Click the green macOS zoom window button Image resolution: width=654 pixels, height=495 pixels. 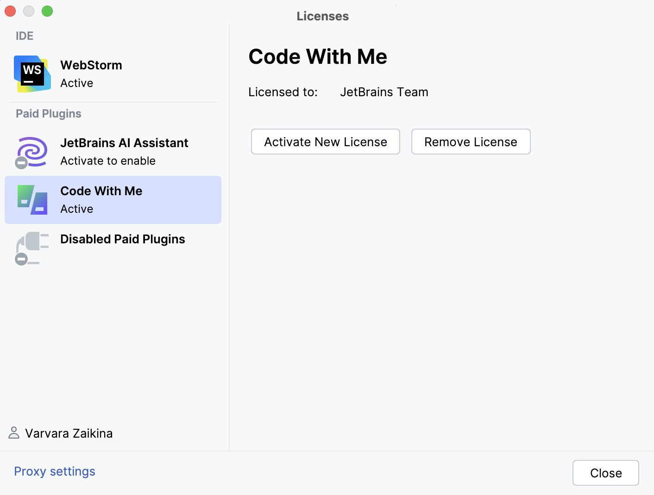coord(47,11)
